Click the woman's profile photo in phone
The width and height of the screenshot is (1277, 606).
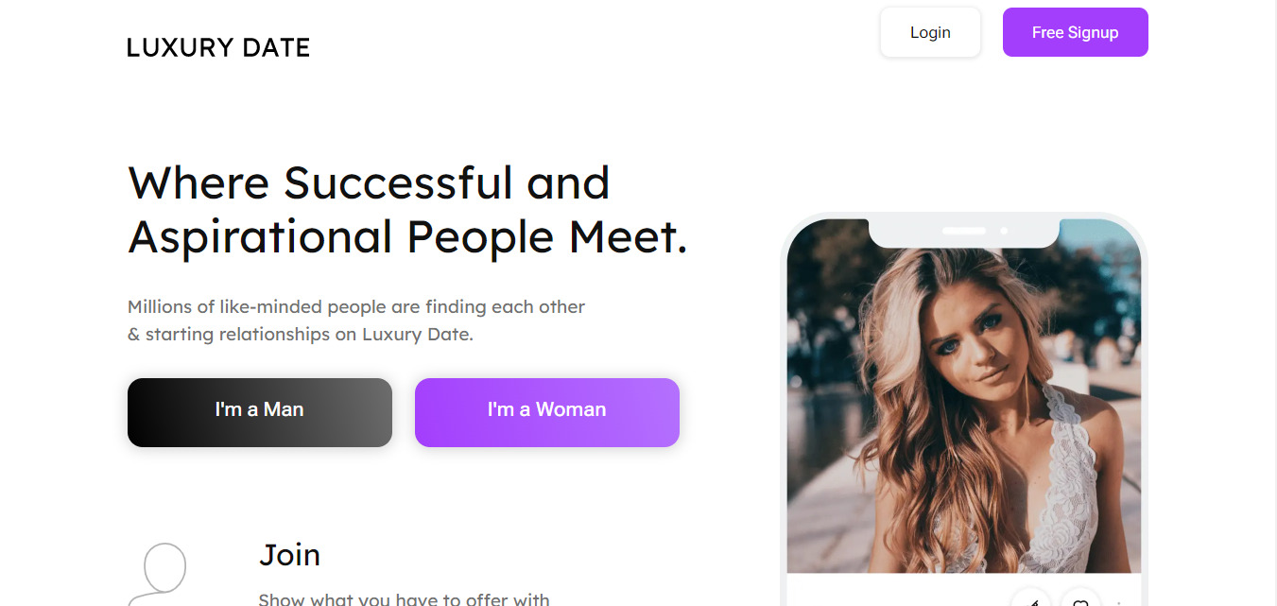coord(964,407)
